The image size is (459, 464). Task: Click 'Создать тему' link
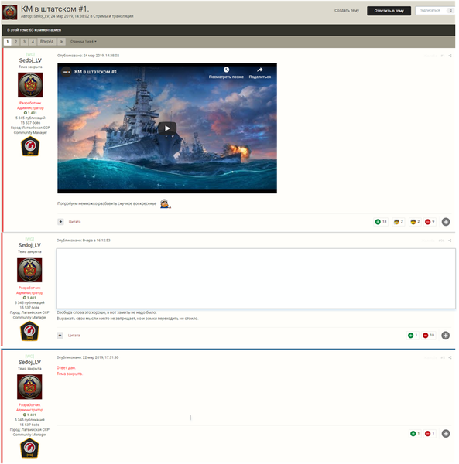tap(347, 11)
